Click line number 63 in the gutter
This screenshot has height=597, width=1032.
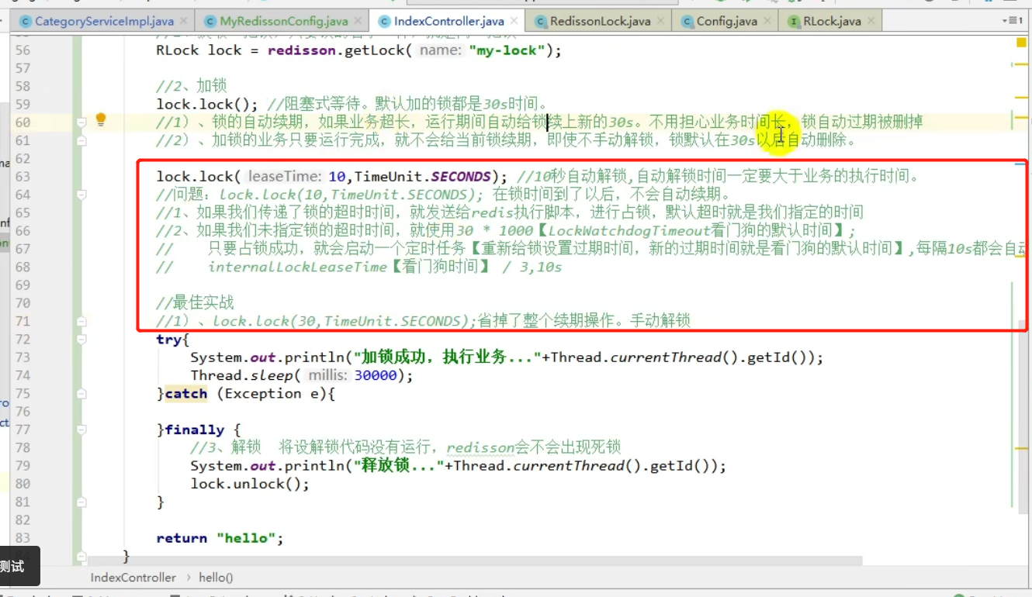tap(23, 177)
